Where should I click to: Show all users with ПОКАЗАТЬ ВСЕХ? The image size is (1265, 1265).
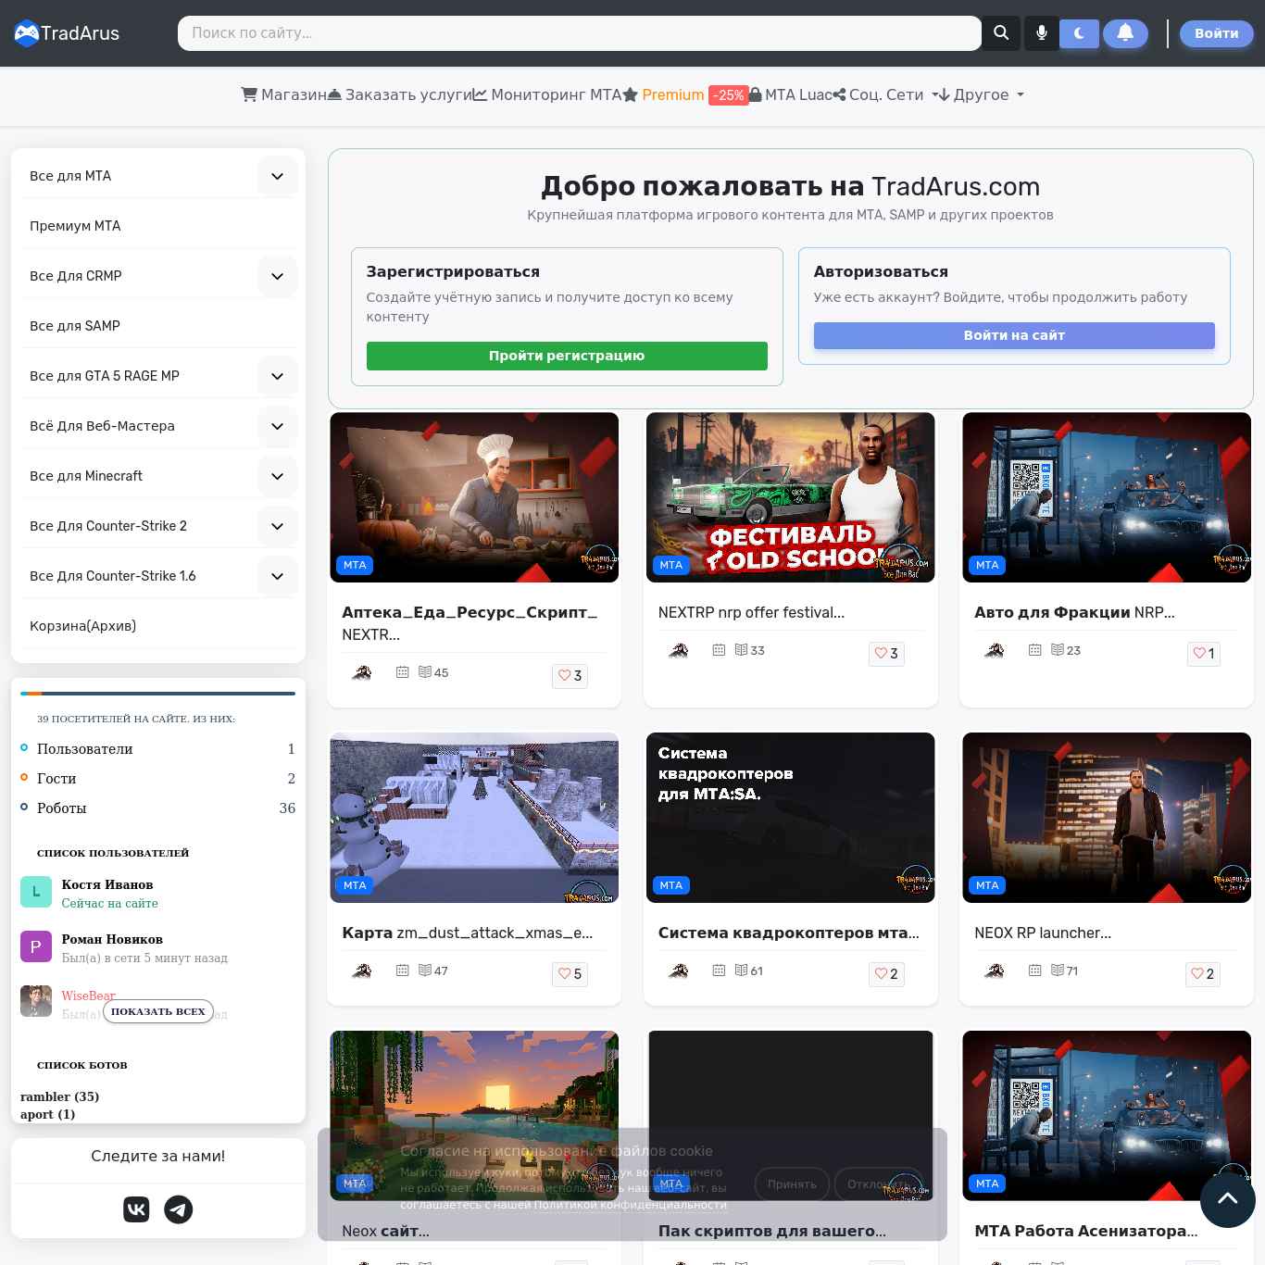coord(158,1011)
